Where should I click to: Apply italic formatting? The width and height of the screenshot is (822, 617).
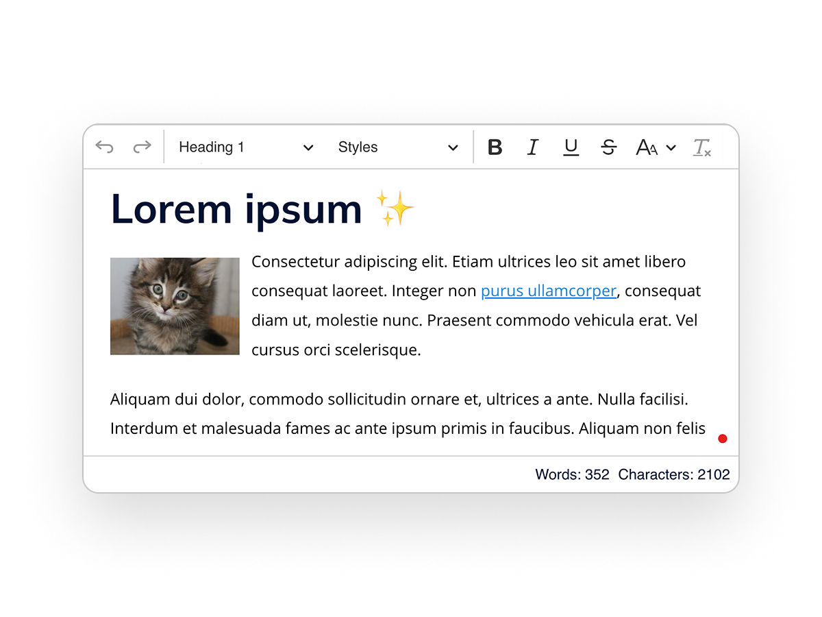(x=533, y=147)
